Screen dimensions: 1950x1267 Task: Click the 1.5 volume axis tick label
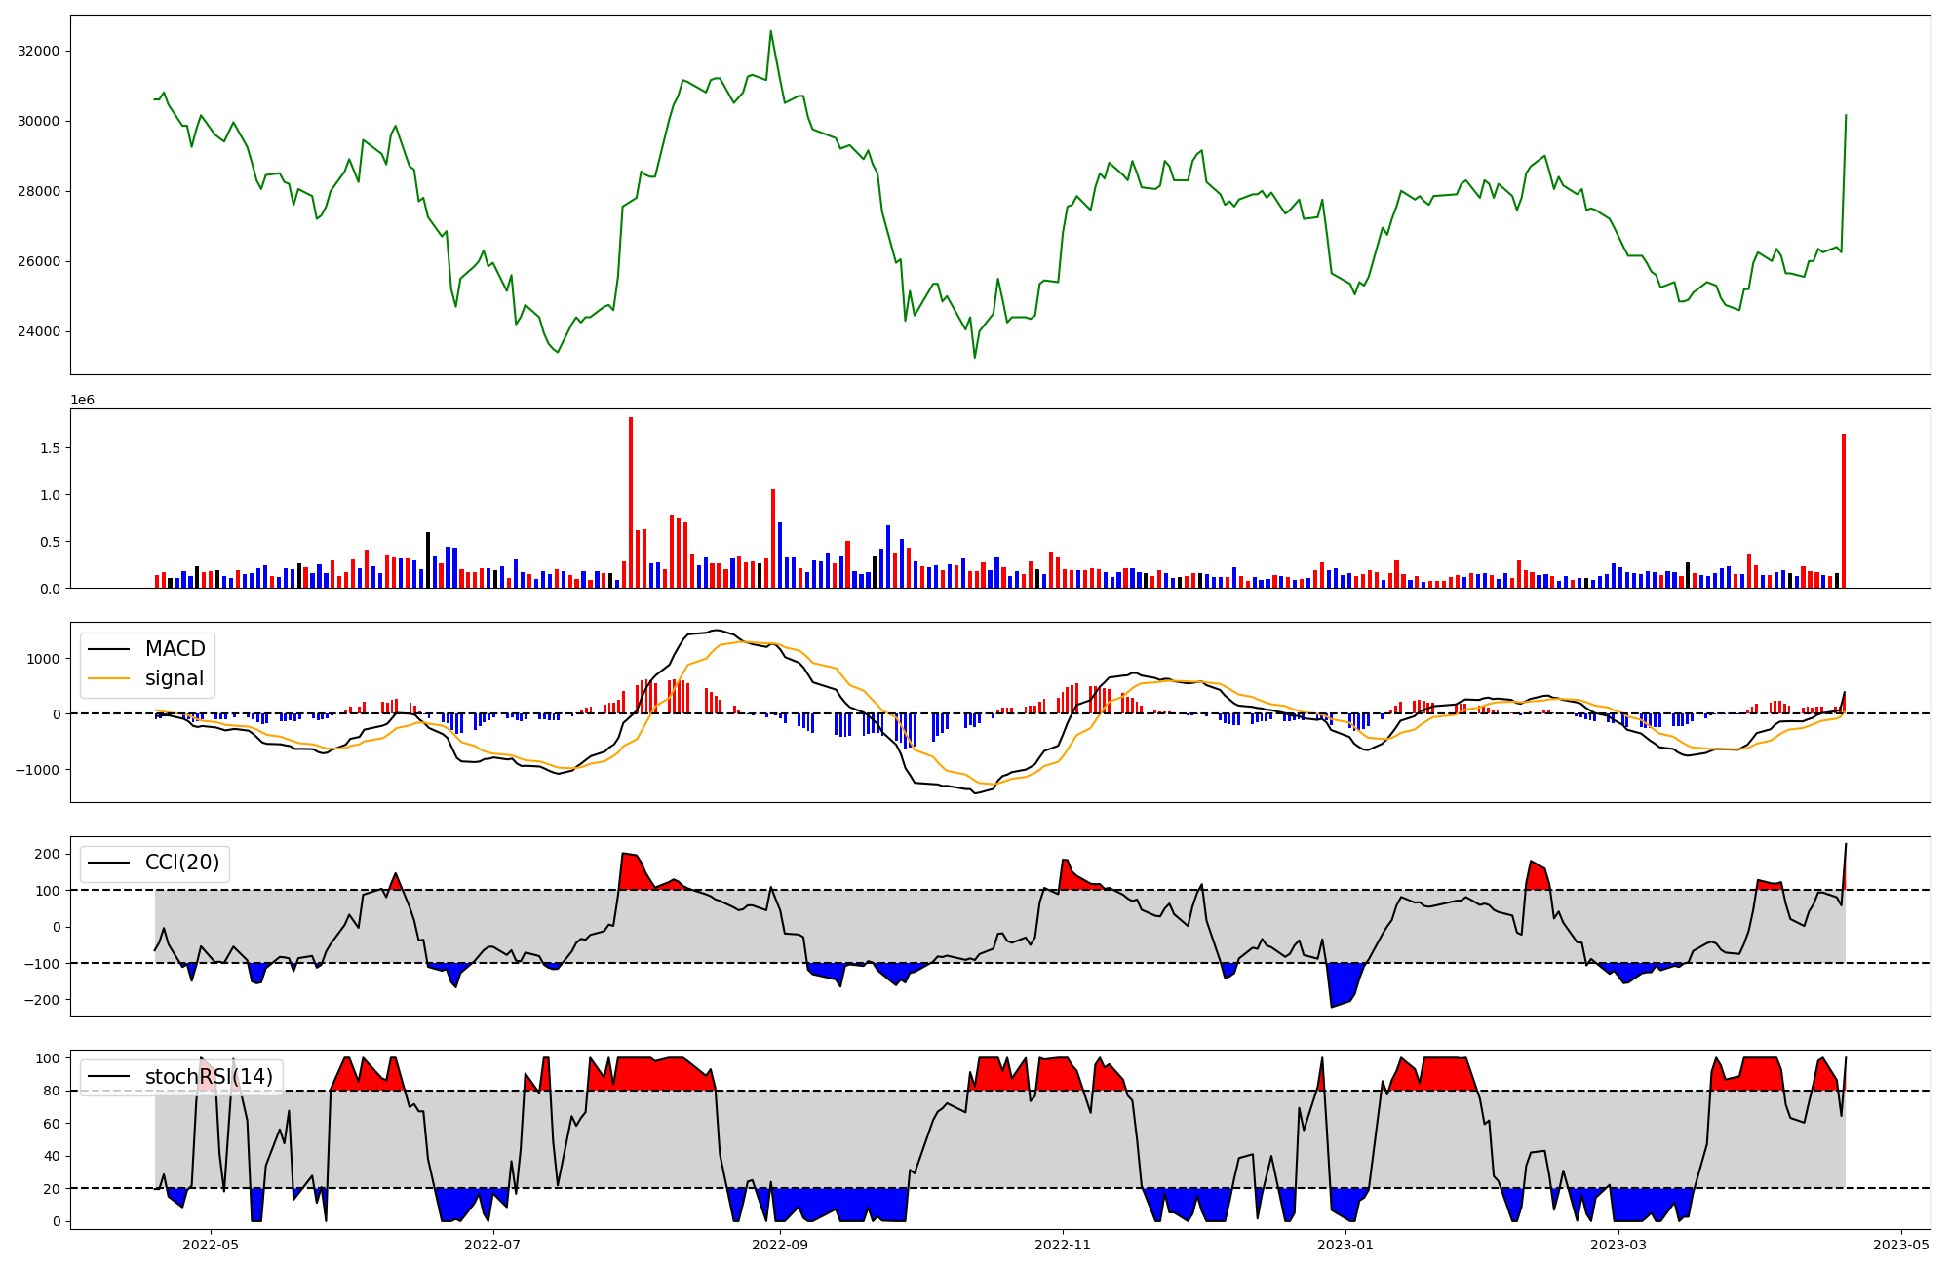[x=51, y=448]
